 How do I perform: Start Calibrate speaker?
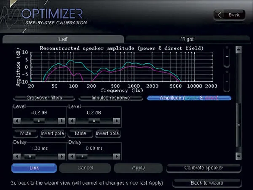204,168
